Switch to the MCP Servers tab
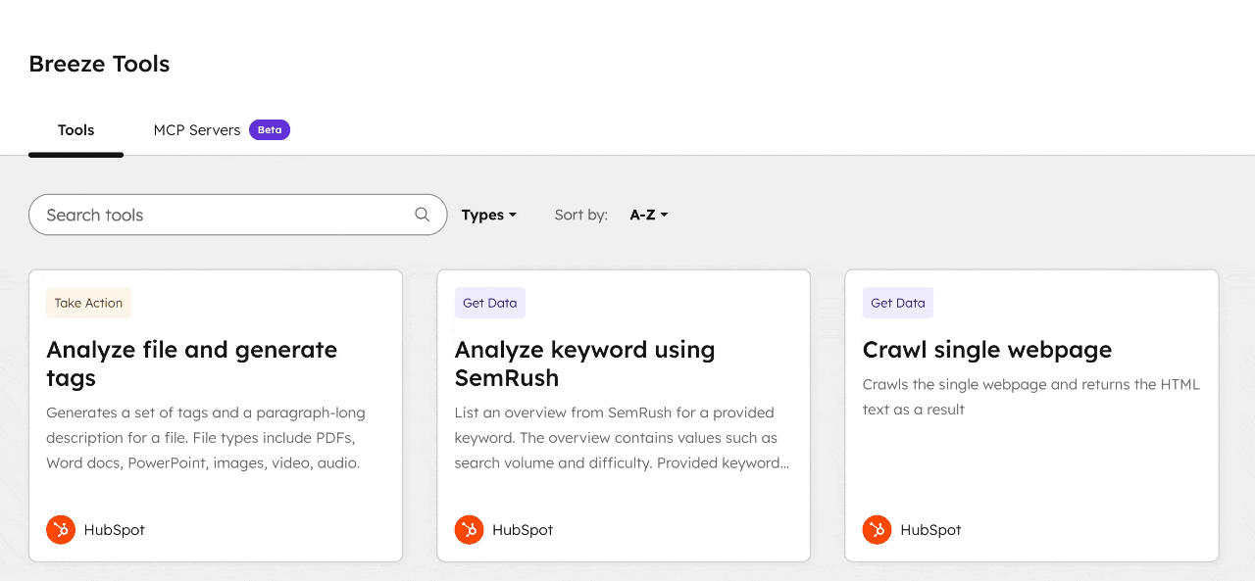The image size is (1255, 581). pyautogui.click(x=222, y=129)
